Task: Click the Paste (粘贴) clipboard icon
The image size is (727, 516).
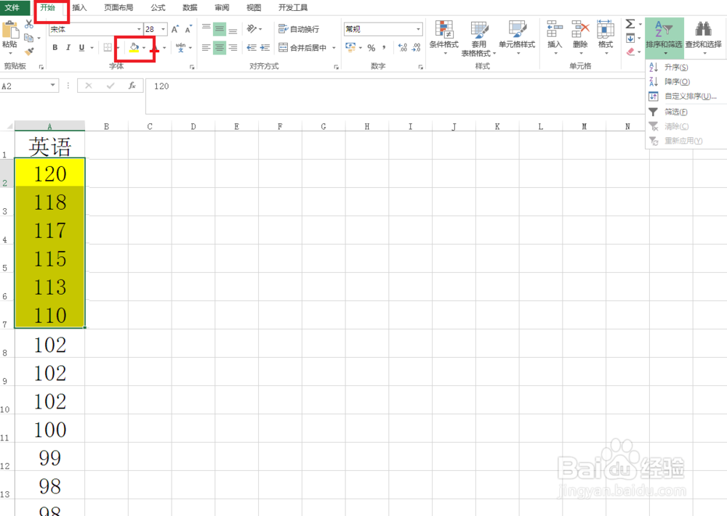Action: (9, 30)
